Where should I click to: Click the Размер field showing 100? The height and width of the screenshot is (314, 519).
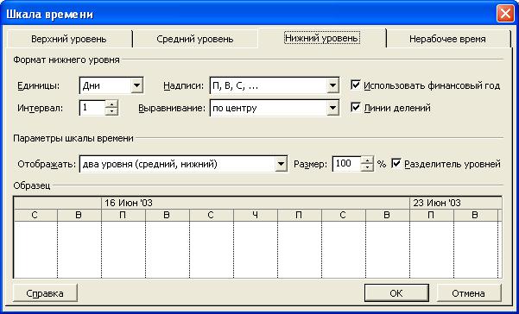(x=347, y=164)
